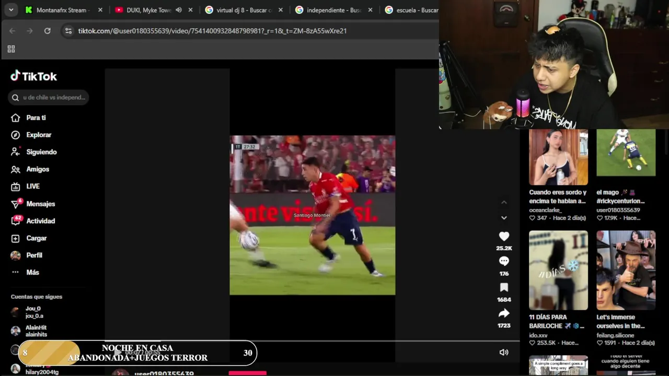Open 11 DÍAS PARA BARILOCHE thumbnail
This screenshot has height=376, width=669.
click(558, 270)
